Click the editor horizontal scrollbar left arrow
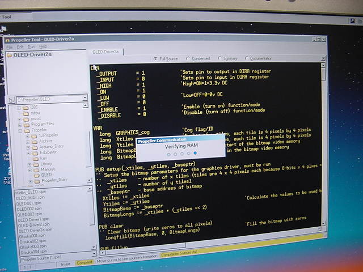The width and height of the screenshot is (363, 272). (x=102, y=253)
